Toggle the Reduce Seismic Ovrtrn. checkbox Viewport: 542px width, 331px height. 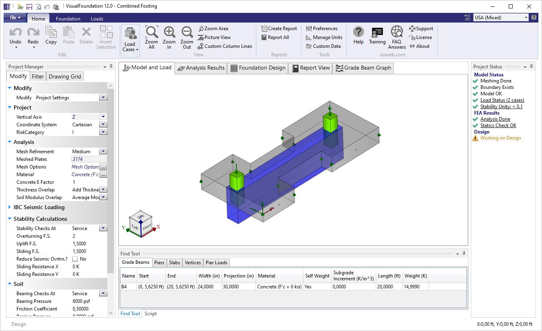[75, 259]
